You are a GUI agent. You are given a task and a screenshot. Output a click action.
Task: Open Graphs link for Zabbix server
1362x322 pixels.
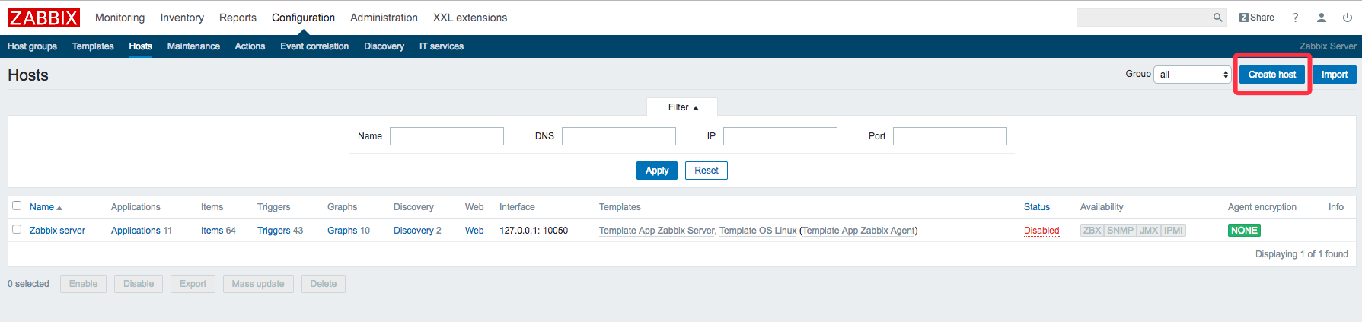pyautogui.click(x=342, y=231)
